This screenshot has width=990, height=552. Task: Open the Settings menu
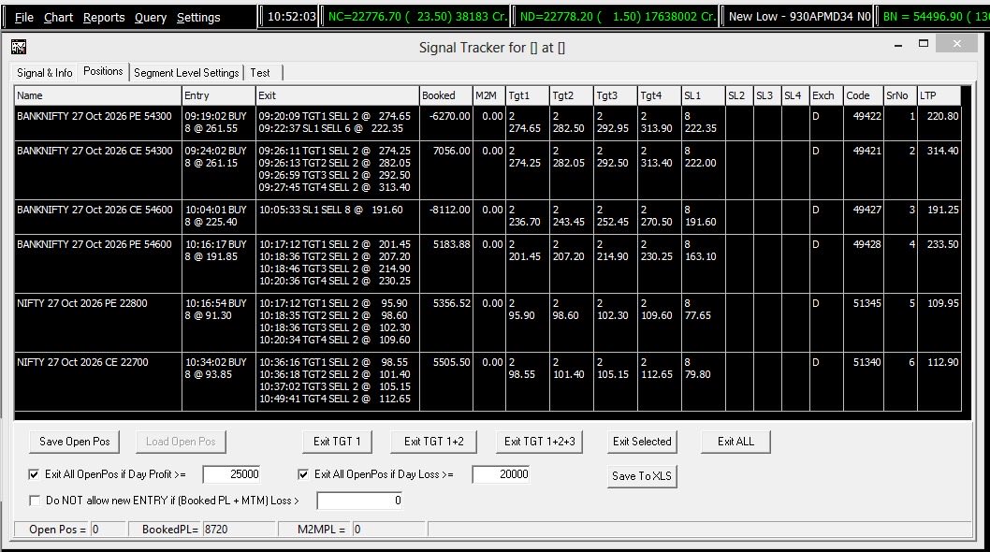[198, 18]
